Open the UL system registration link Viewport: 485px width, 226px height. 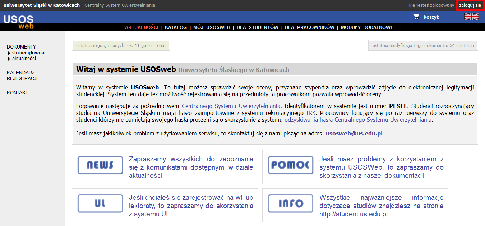click(191, 206)
